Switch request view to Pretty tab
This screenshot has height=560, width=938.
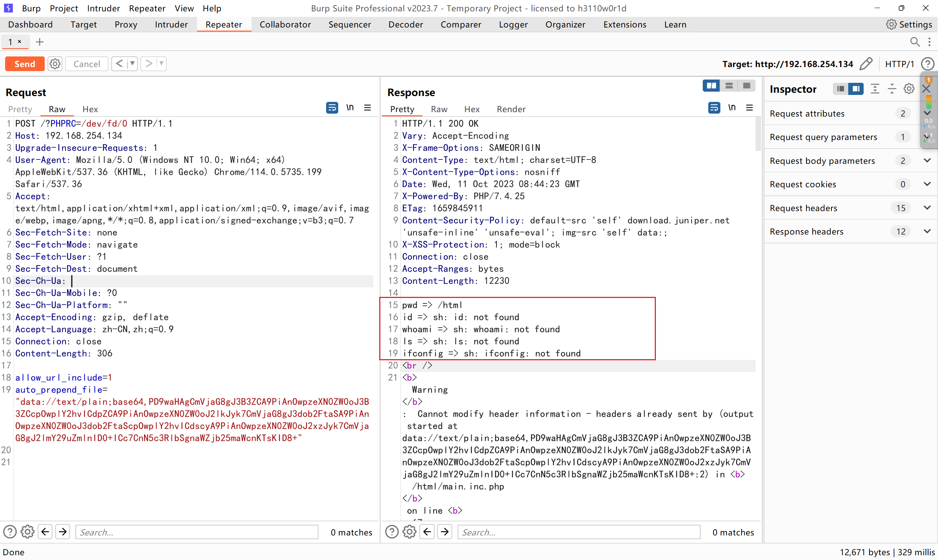pyautogui.click(x=20, y=109)
